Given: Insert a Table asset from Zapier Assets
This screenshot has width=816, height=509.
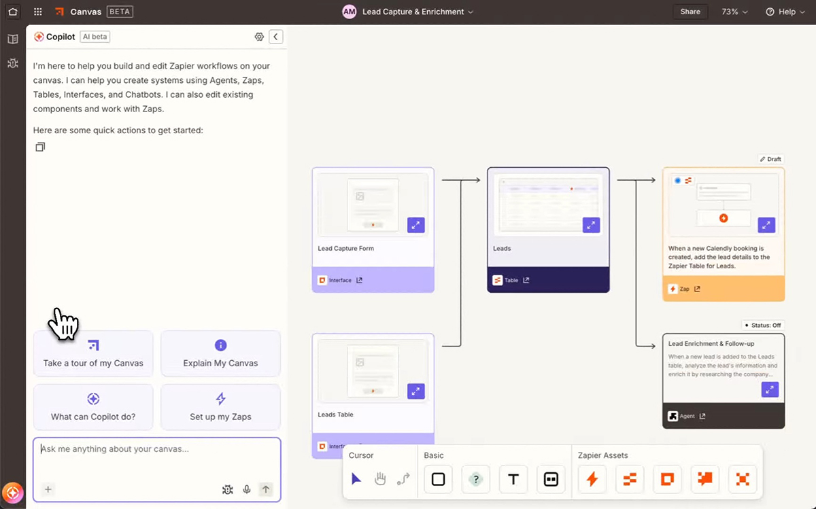Looking at the screenshot, I should (x=630, y=479).
